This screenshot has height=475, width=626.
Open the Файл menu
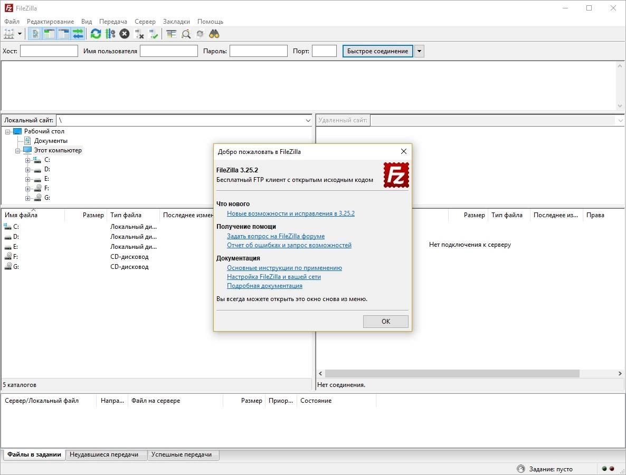12,22
